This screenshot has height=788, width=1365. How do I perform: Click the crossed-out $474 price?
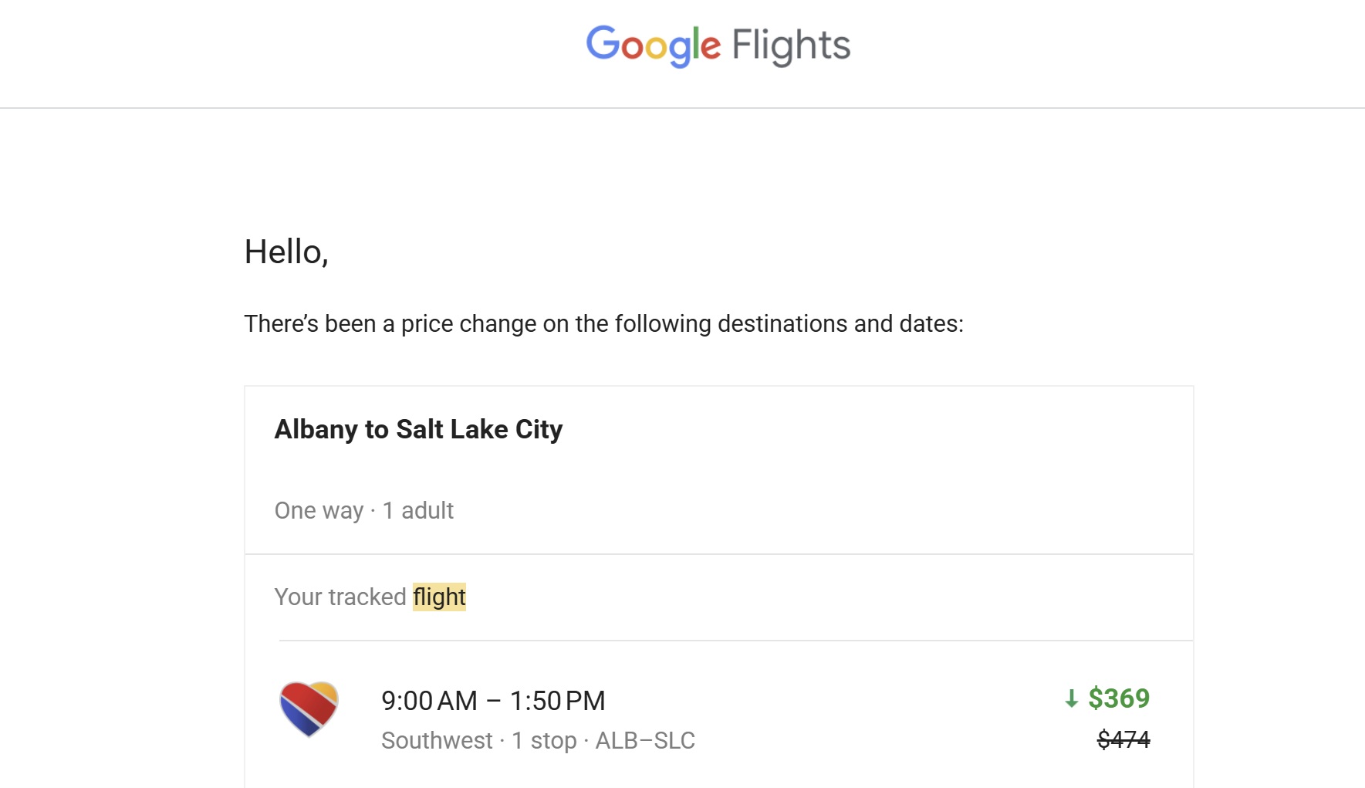[x=1123, y=739]
